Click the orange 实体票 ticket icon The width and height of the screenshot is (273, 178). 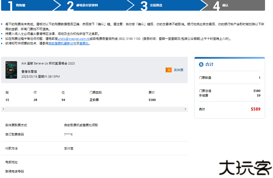[168, 70]
